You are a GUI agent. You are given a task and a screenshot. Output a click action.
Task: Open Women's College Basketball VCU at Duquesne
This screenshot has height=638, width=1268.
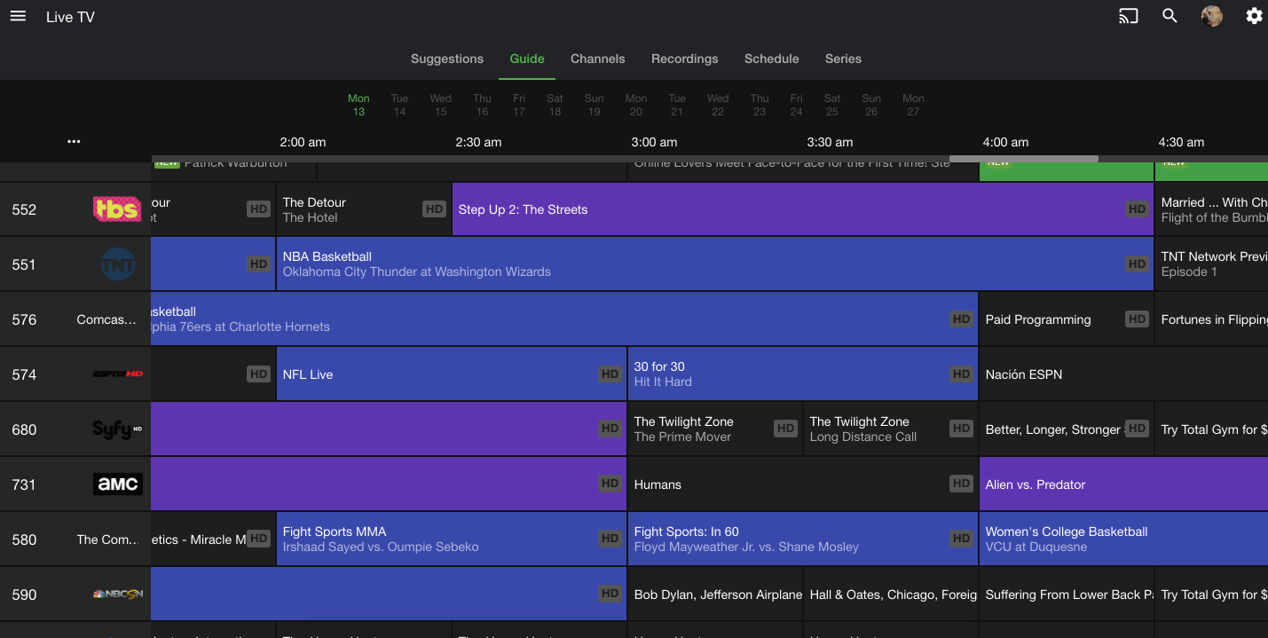1123,540
